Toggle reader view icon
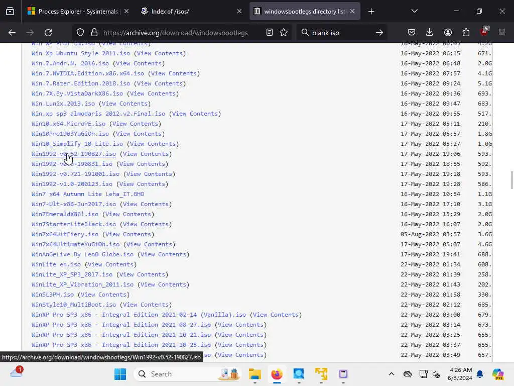514x386 pixels. (x=270, y=33)
